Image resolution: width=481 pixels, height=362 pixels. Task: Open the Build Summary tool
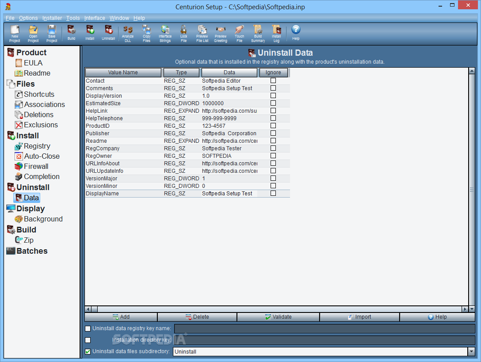point(258,34)
